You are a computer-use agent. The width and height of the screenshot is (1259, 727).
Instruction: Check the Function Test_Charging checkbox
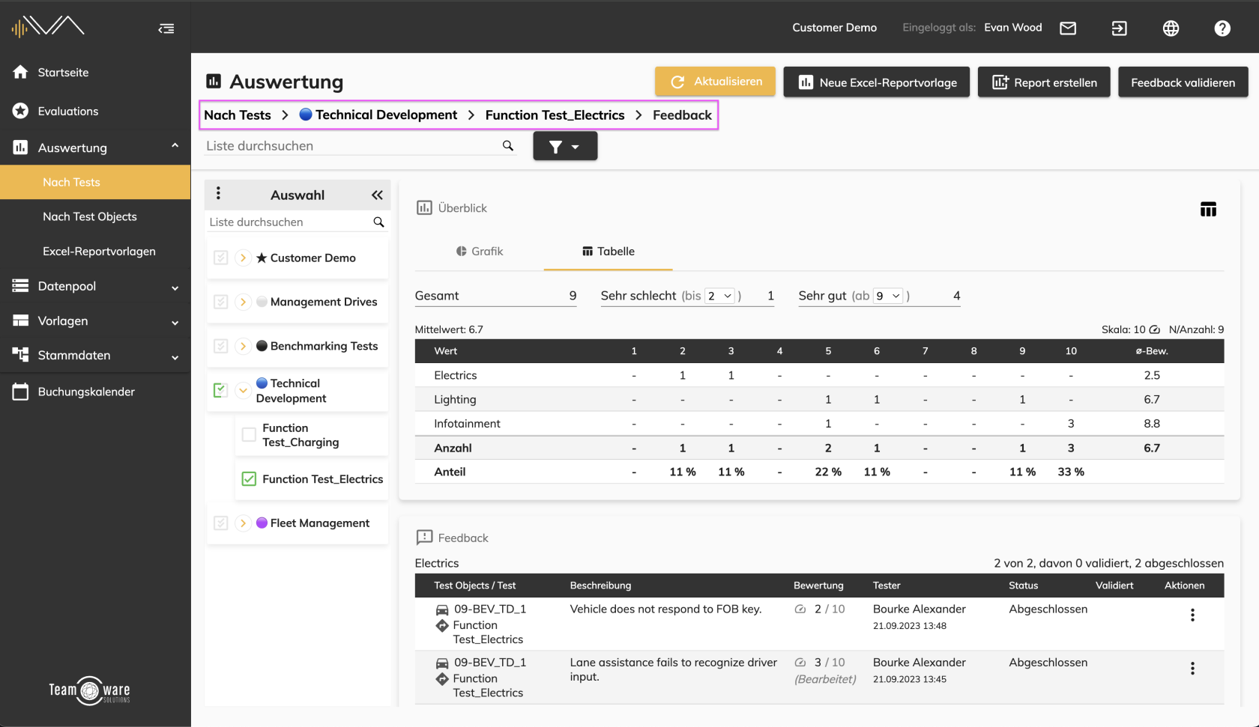pyautogui.click(x=249, y=434)
